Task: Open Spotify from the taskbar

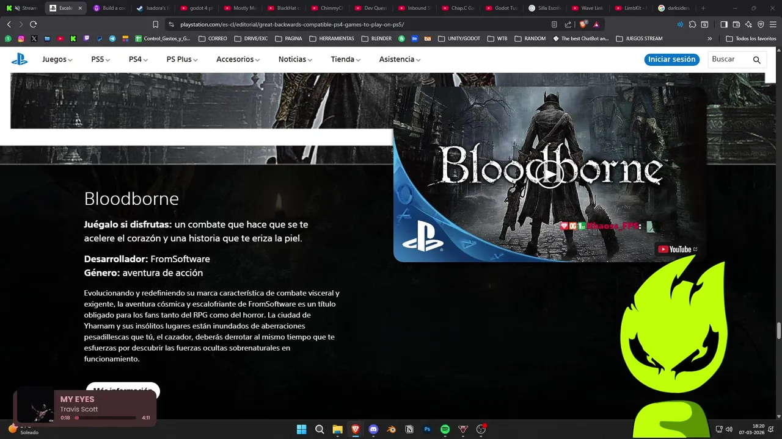Action: 445,429
